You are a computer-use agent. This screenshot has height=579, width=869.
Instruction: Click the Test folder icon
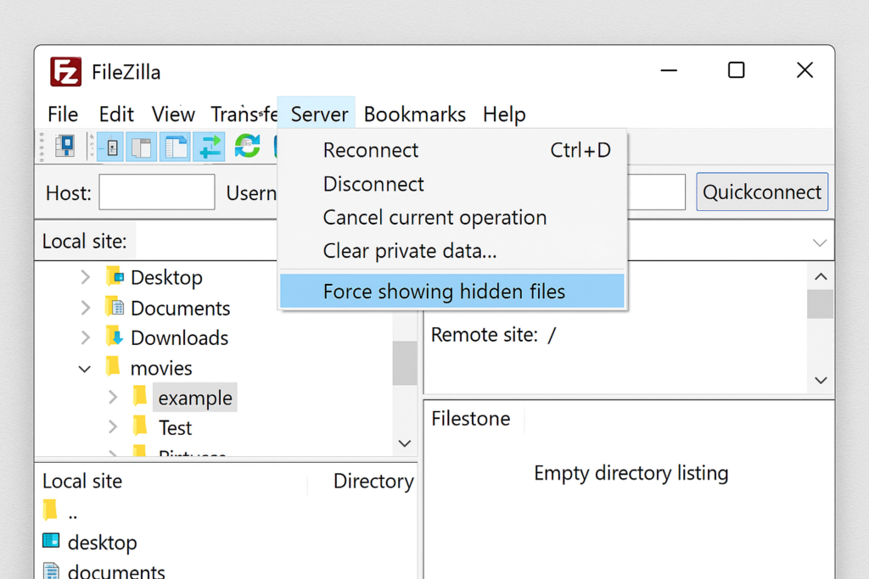coord(140,426)
